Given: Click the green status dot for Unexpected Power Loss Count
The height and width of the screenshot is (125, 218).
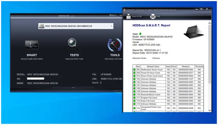Looking at the screenshot, I should 134,108.
